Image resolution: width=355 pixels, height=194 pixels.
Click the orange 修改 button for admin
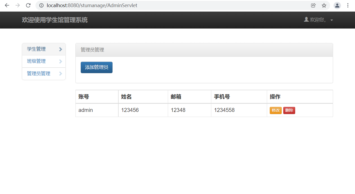(x=276, y=110)
